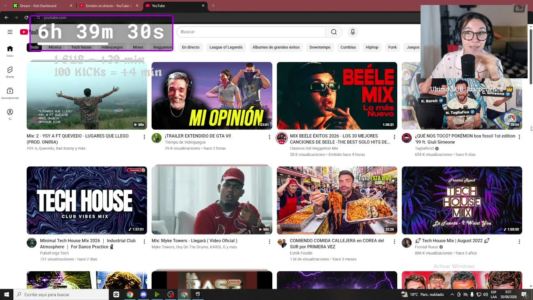Open the YouTube guide hamburger menu
The width and height of the screenshot is (533, 300).
coord(10,32)
